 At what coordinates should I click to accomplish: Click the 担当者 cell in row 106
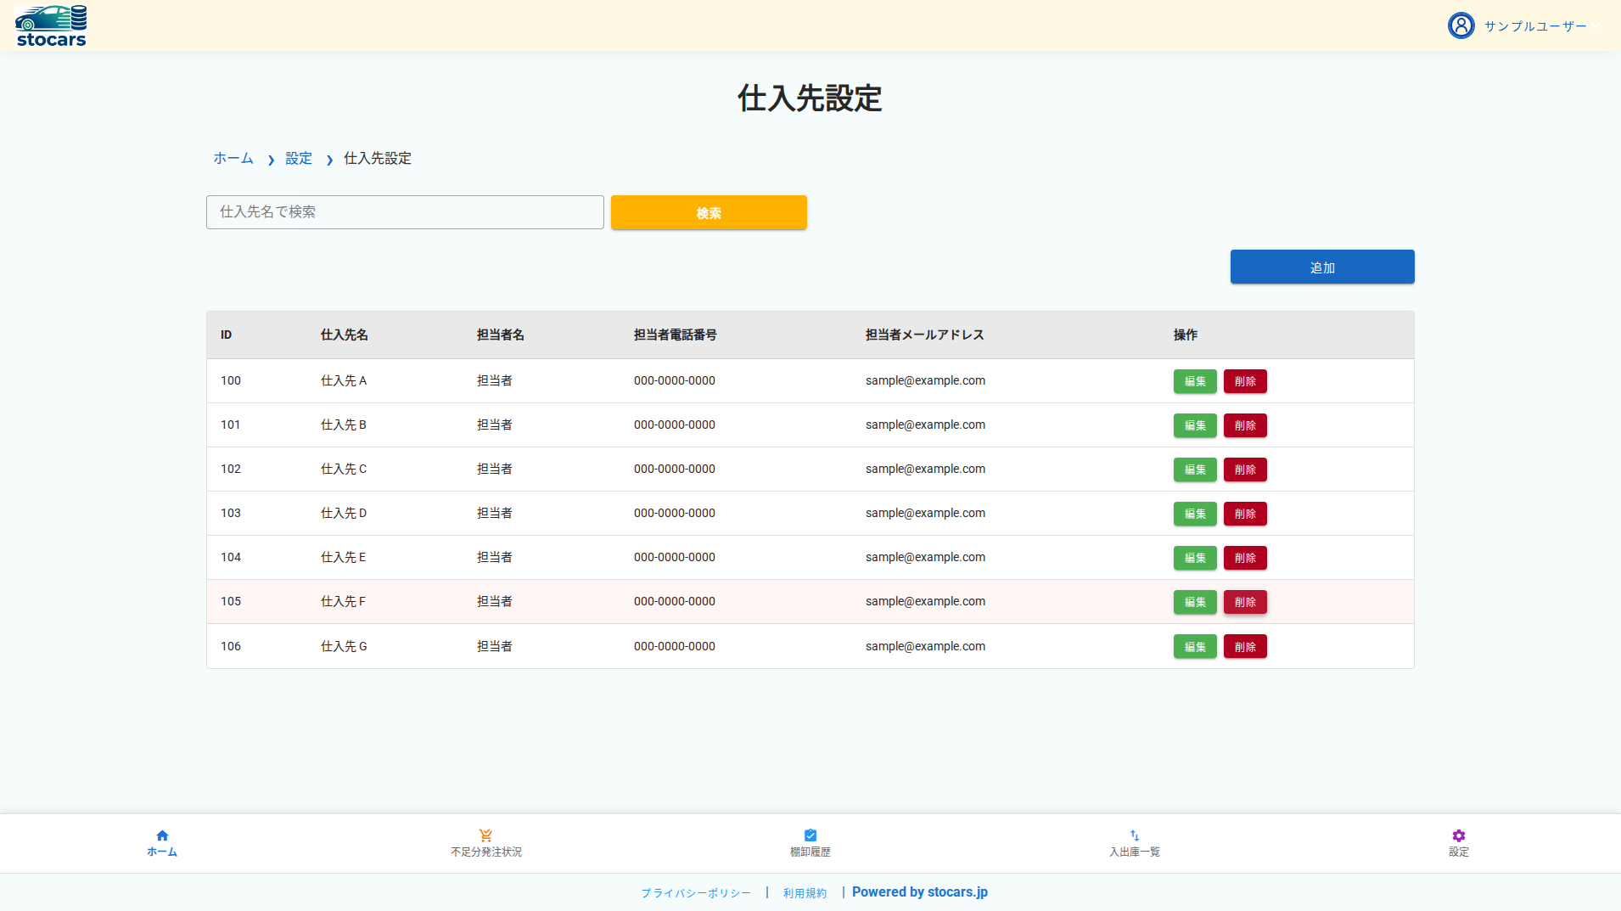[495, 646]
